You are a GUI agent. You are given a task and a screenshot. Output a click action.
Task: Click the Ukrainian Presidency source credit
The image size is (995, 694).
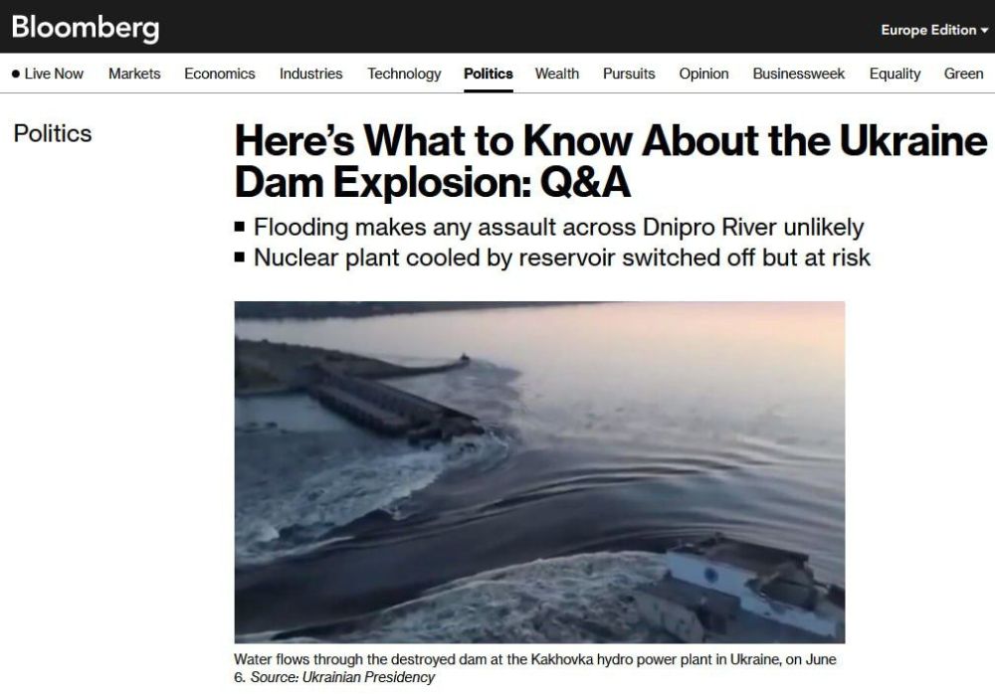tap(342, 677)
